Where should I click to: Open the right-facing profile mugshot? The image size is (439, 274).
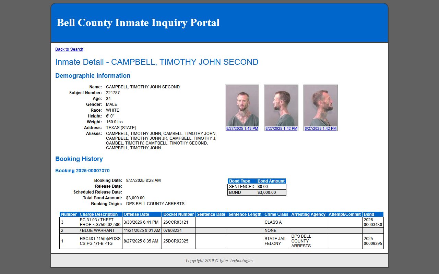tap(321, 105)
